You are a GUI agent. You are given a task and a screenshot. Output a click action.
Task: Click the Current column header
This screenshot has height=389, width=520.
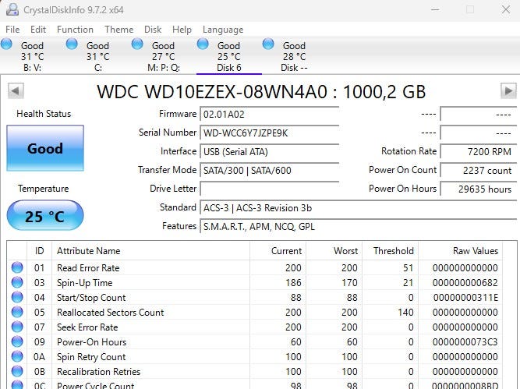click(278, 251)
